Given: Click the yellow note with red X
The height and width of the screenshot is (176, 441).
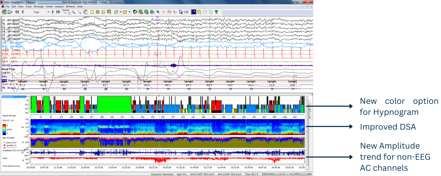Looking at the screenshot, I should pyautogui.click(x=103, y=12).
